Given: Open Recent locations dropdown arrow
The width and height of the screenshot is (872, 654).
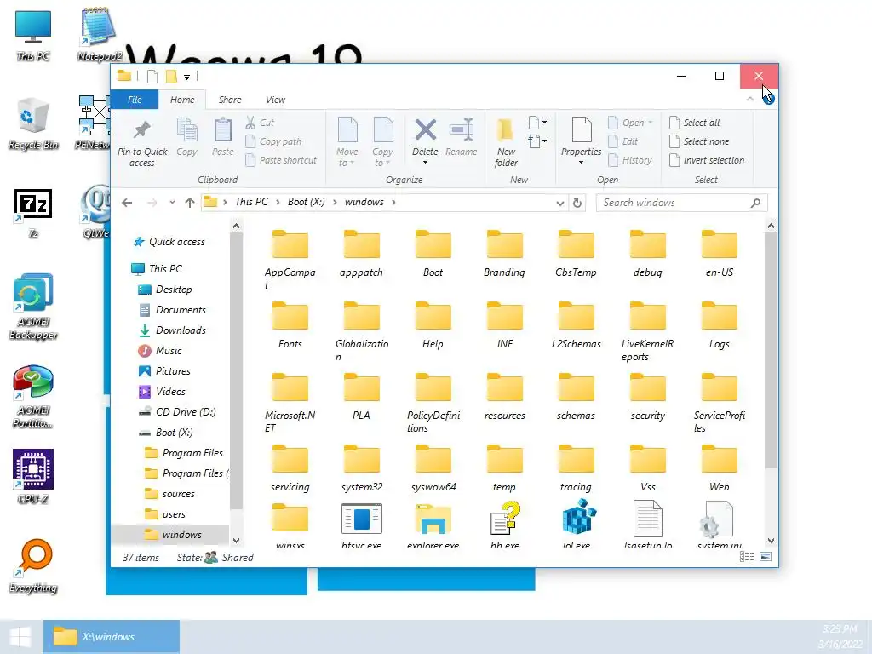Looking at the screenshot, I should tap(172, 203).
